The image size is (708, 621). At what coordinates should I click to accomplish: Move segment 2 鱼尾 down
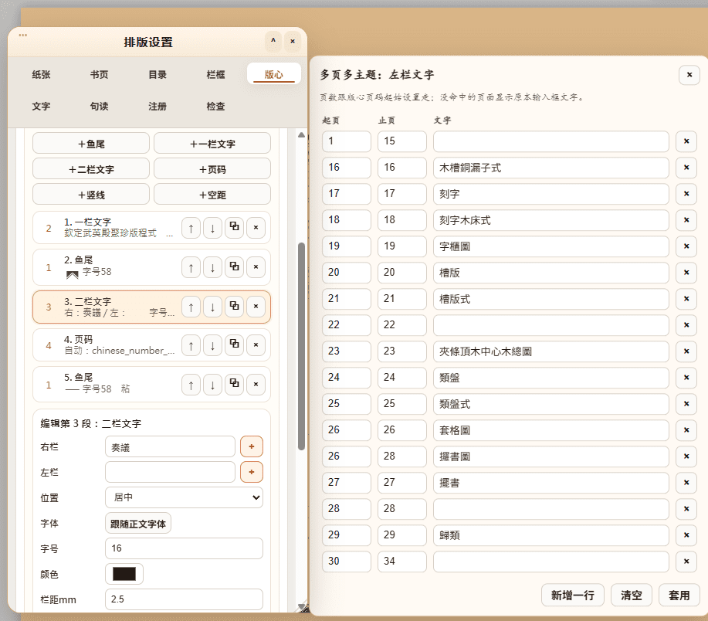[x=212, y=267]
